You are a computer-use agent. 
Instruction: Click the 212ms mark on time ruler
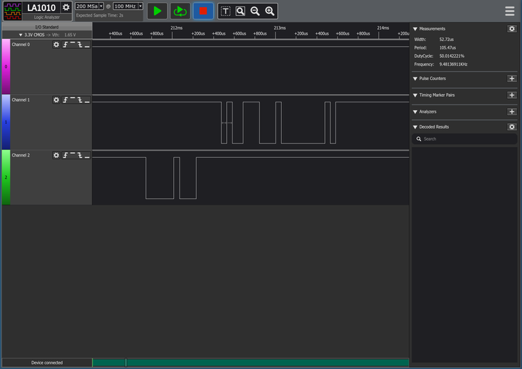[177, 28]
